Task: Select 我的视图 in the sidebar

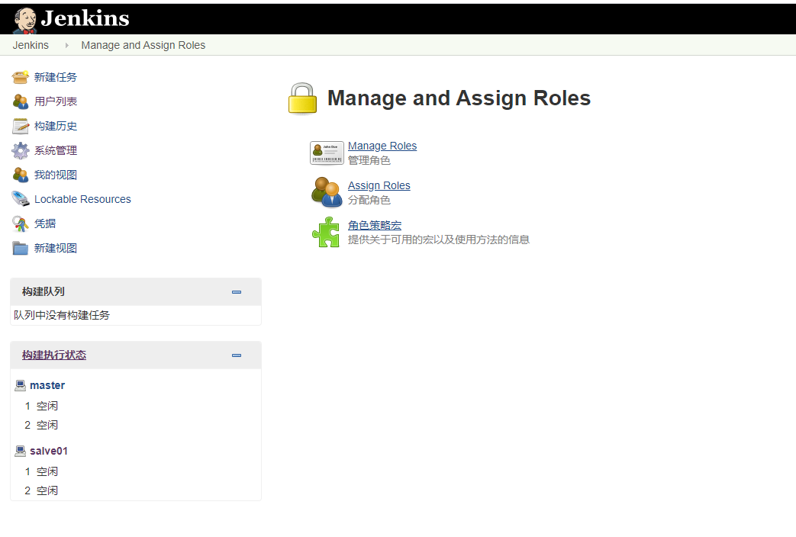Action: coord(56,175)
